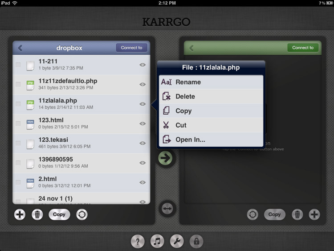Tap the php file icon for 11zlalala.php
334x251 pixels.
[x=30, y=105]
